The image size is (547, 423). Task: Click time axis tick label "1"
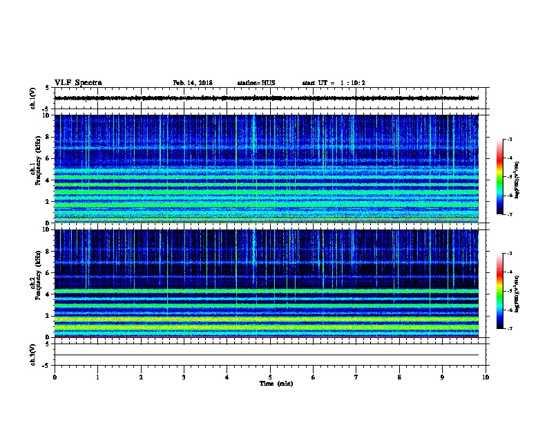click(x=97, y=377)
